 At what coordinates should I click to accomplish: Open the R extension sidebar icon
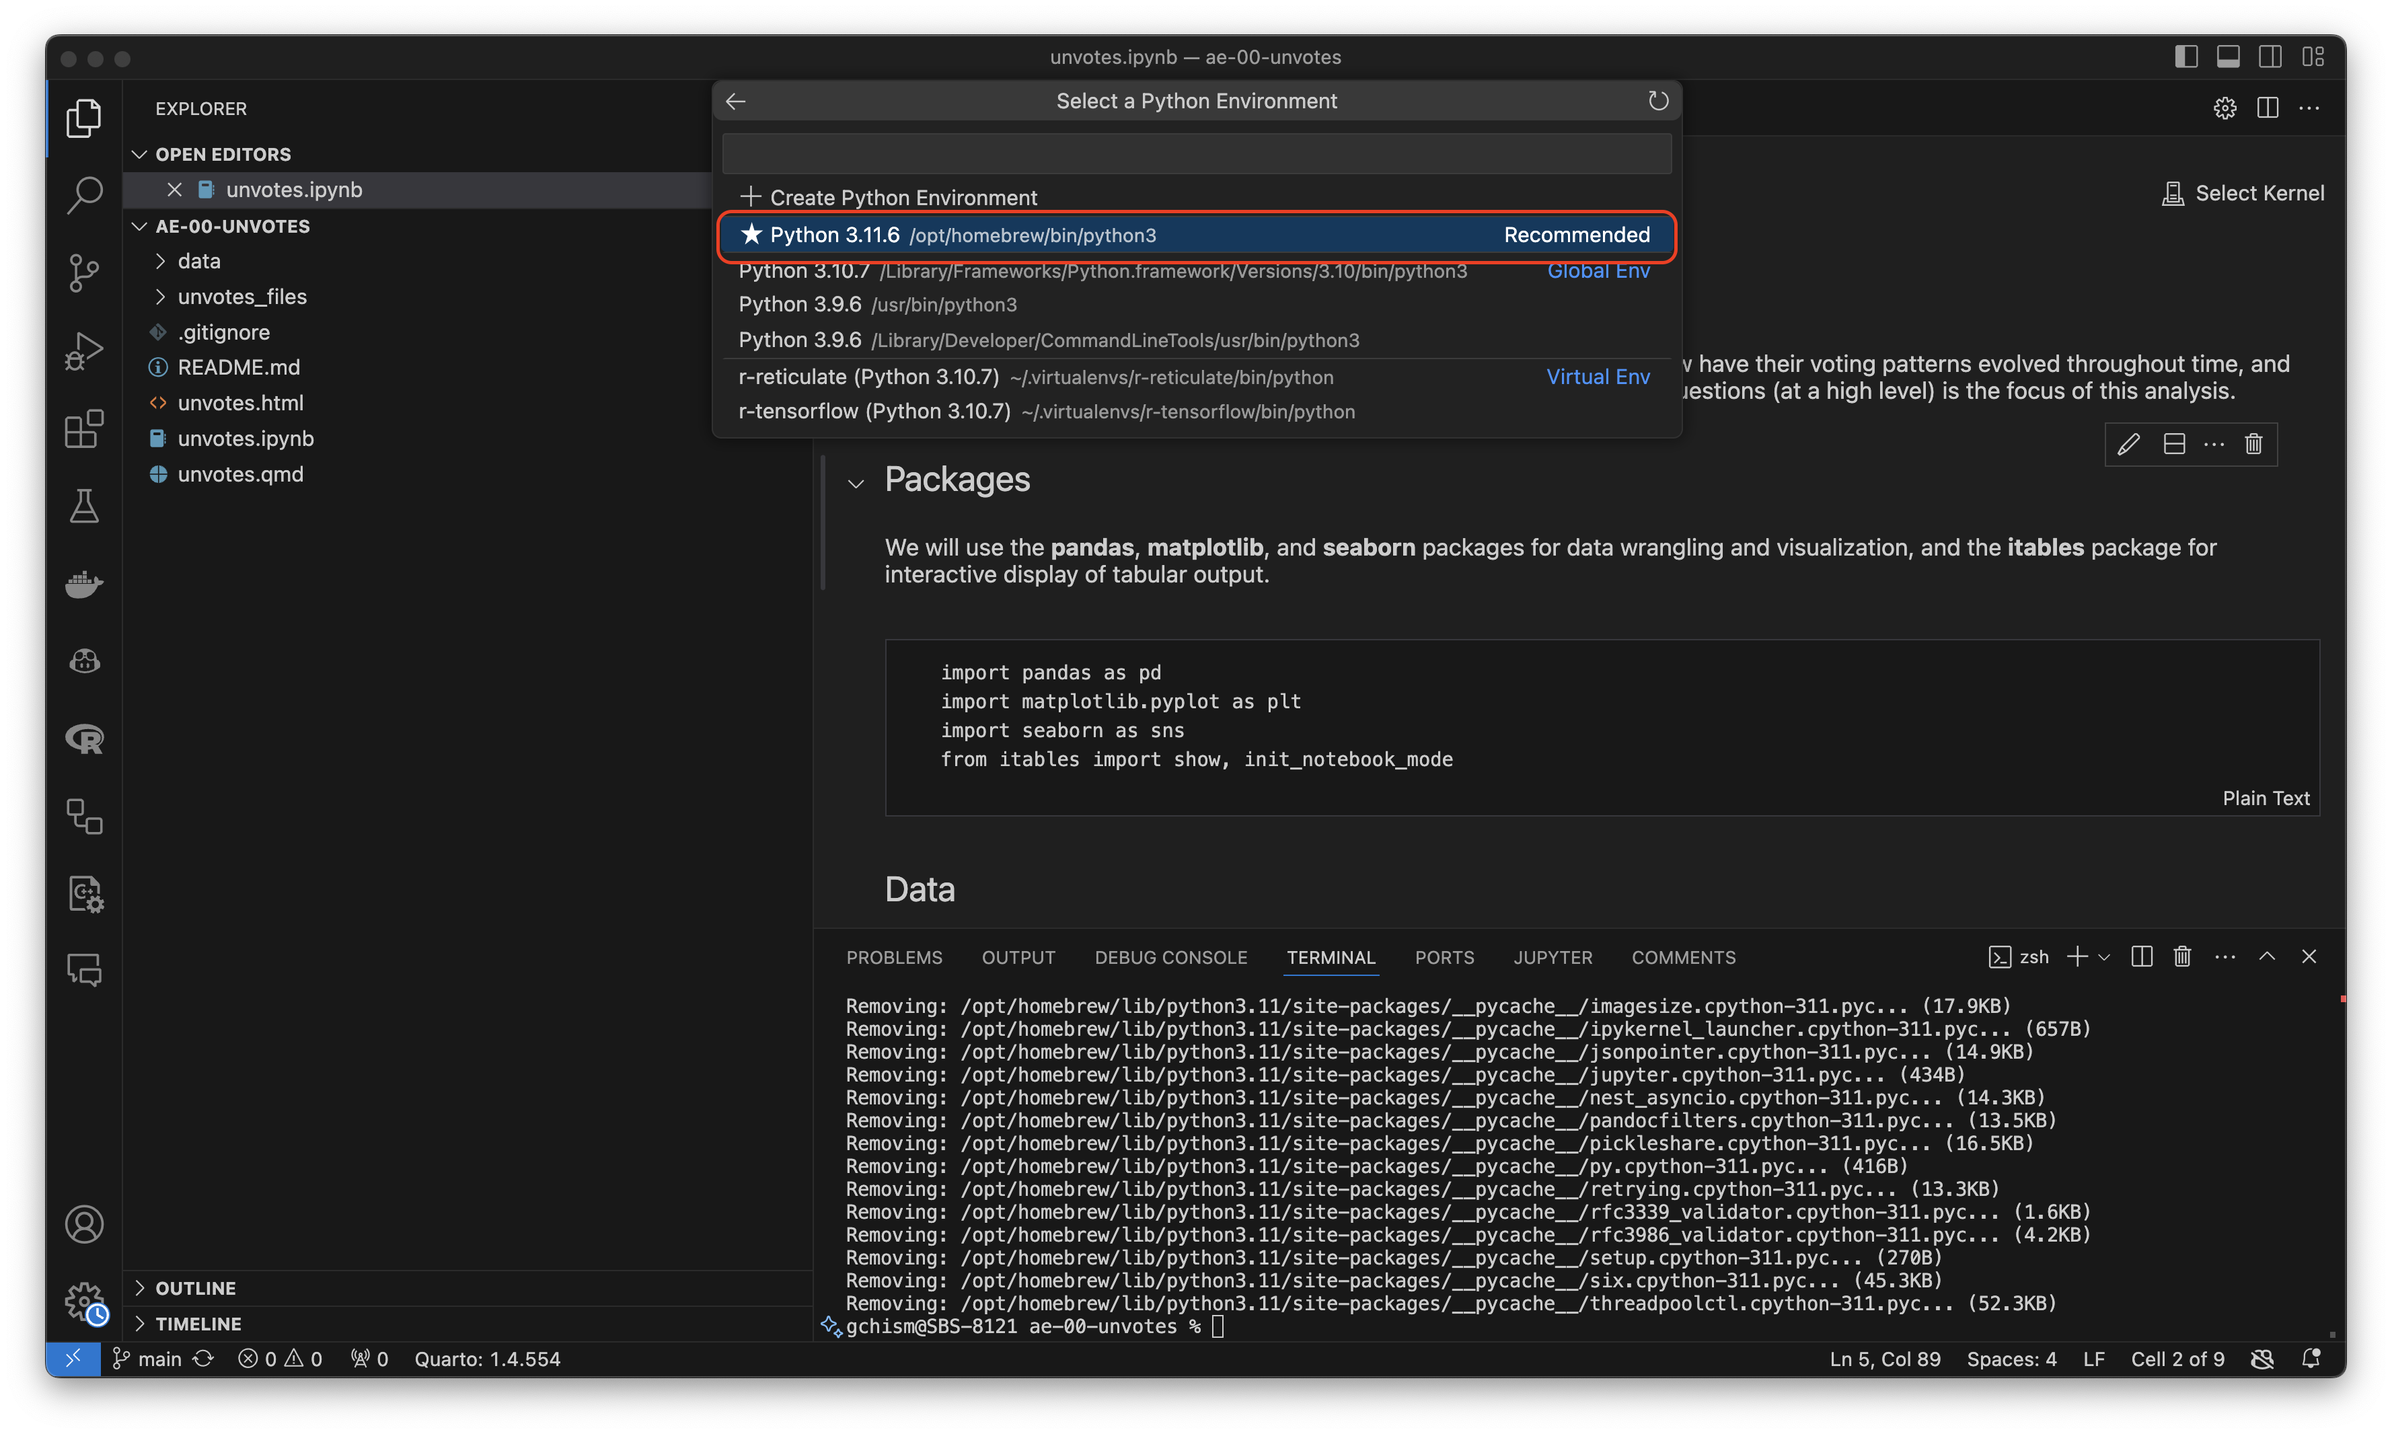pos(84,739)
